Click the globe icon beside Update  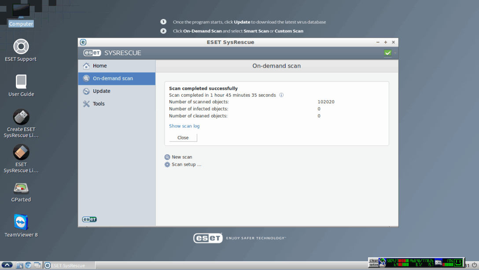(86, 91)
